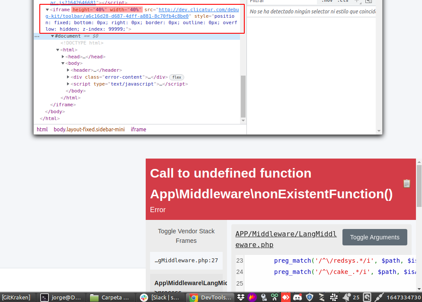Select the #document == $0 row
The height and width of the screenshot is (302, 422).
pos(137,36)
